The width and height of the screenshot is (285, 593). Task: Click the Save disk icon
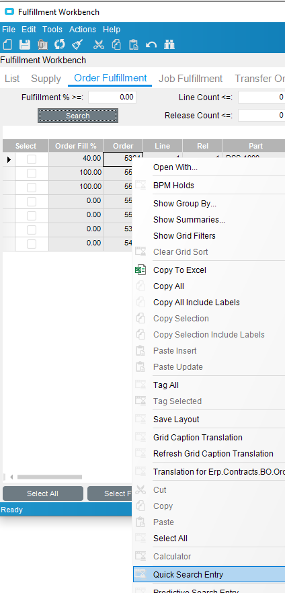(25, 44)
